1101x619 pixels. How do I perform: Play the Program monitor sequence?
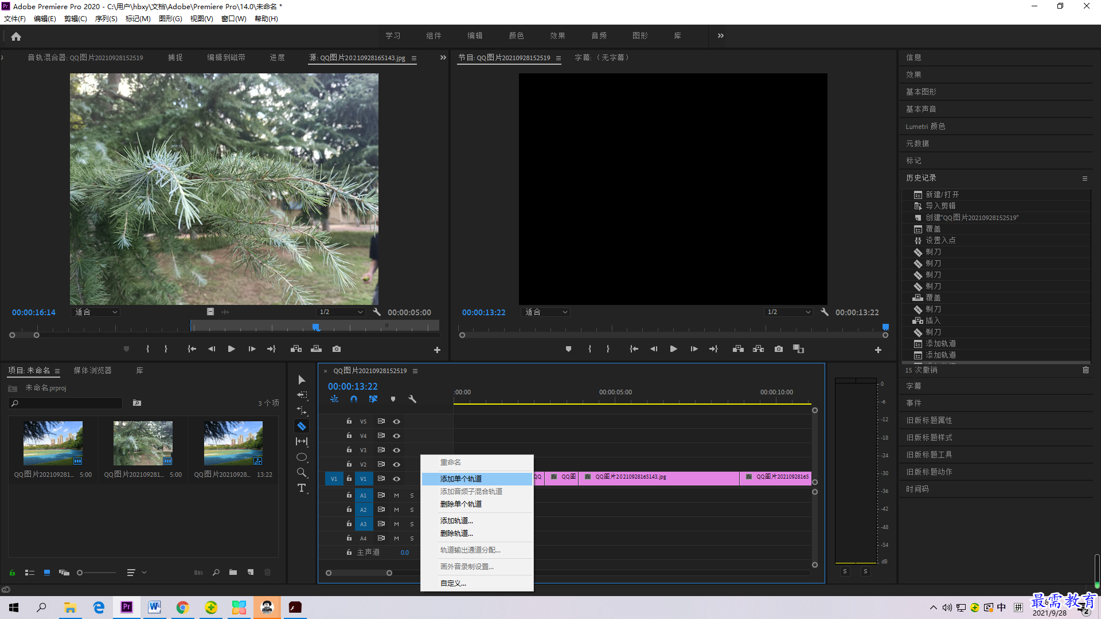point(674,349)
